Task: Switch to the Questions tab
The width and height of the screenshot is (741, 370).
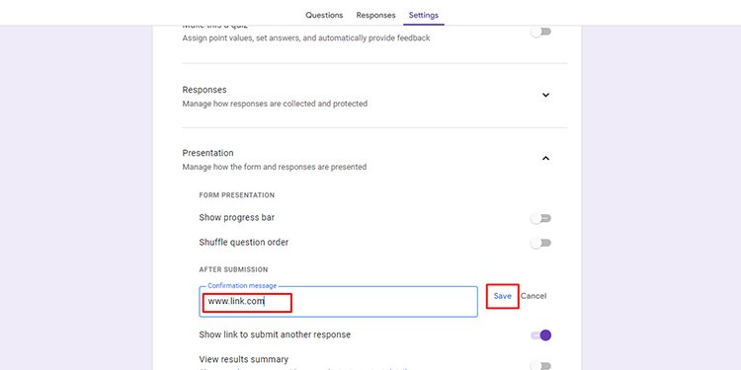Action: pyautogui.click(x=324, y=15)
